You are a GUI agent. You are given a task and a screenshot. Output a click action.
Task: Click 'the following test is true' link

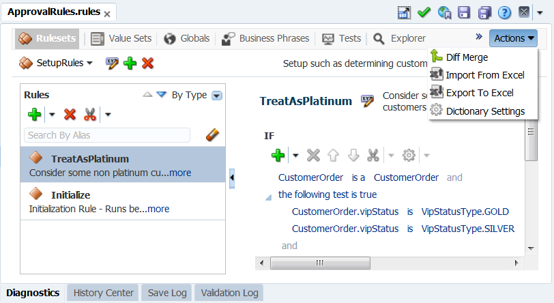[x=327, y=194]
